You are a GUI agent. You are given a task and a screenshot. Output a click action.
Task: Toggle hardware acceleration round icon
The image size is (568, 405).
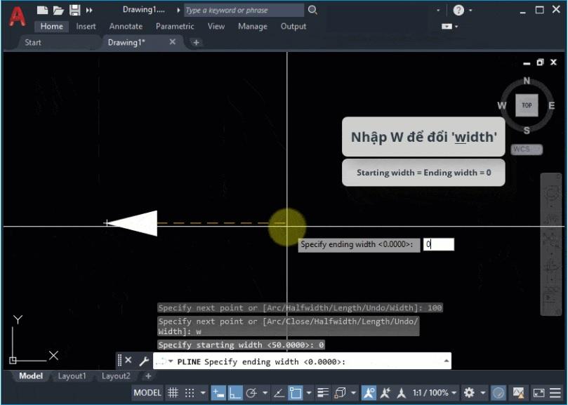point(498,392)
